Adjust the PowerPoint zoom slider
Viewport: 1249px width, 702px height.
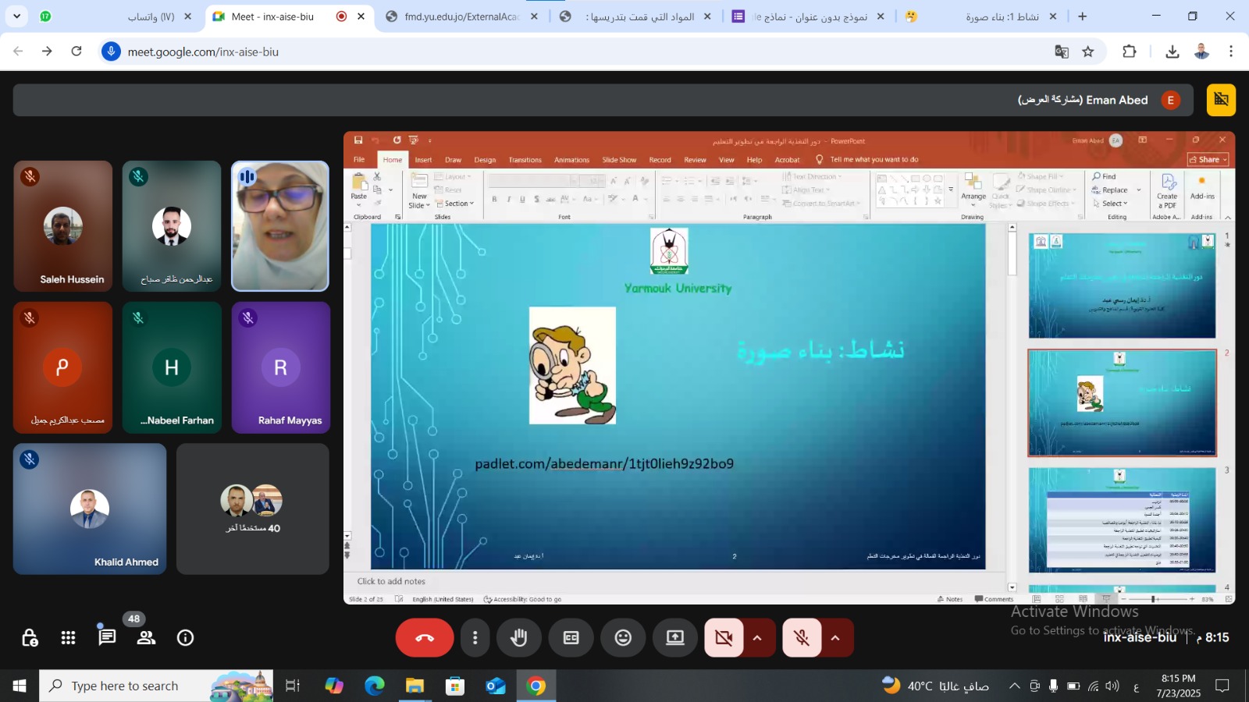coord(1154,599)
